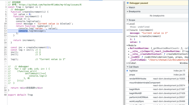
Task: Click the 'No breakpoints' placeholder text
Action: pos(157,16)
